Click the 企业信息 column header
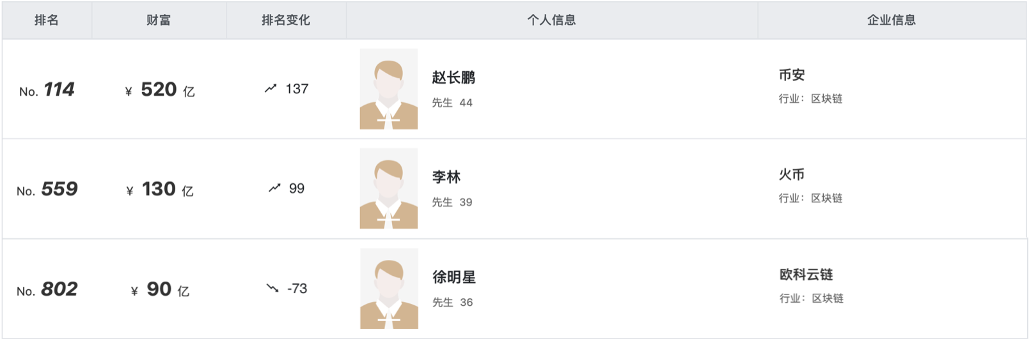The image size is (1031, 341). [892, 20]
